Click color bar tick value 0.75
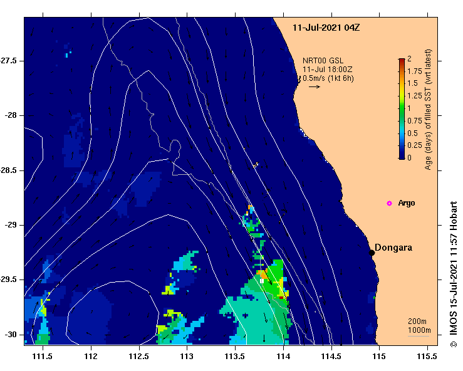 [x=415, y=120]
